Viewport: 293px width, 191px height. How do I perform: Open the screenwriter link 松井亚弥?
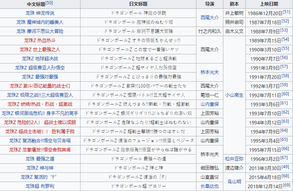234,159
